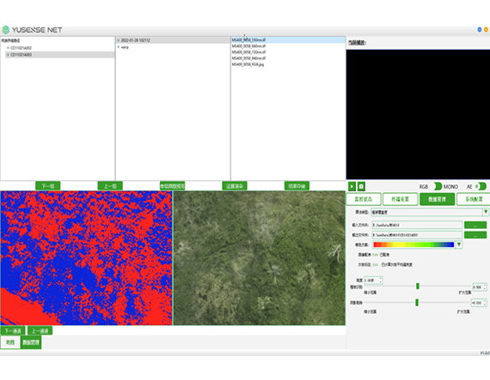This screenshot has width=490, height=380.
Task: Select file MS400_0058_660nm.tif
Action: (x=248, y=46)
